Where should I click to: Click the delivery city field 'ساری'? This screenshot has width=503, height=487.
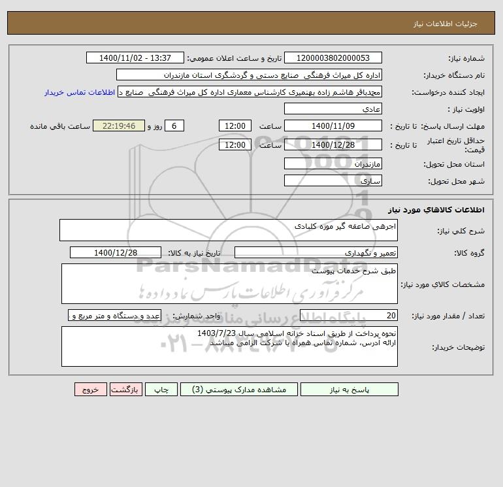click(333, 180)
